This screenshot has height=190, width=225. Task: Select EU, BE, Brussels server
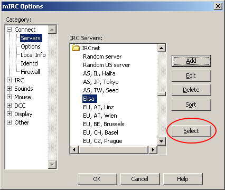104,124
